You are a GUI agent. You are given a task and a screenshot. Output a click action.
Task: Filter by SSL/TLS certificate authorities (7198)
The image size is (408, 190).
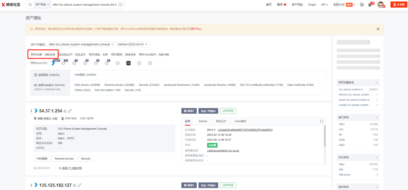tap(261, 85)
